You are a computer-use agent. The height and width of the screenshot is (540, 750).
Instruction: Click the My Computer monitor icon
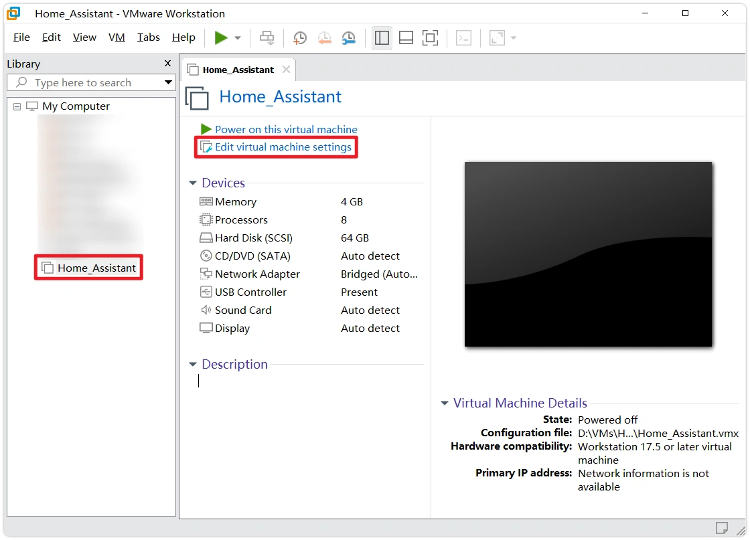32,106
